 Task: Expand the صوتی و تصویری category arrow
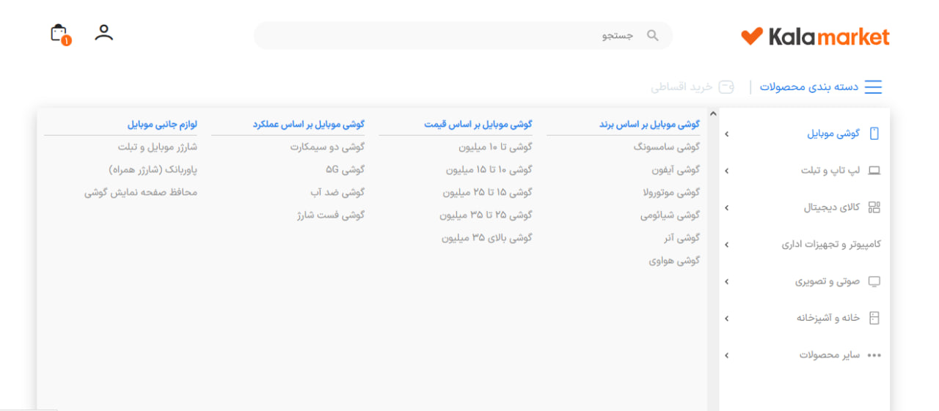(x=726, y=281)
